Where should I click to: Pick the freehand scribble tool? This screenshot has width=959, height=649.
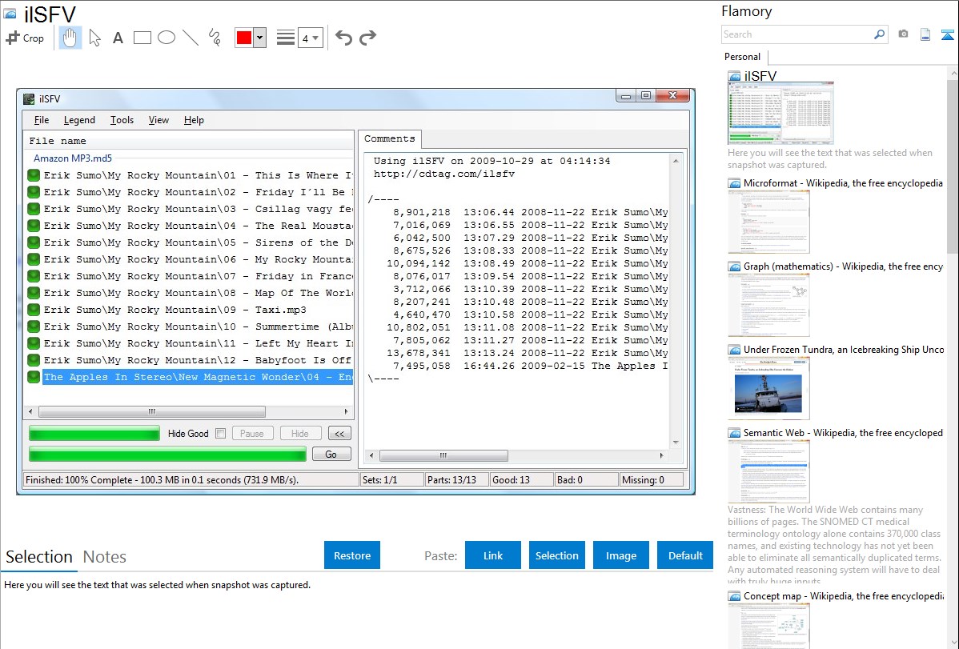pos(215,38)
